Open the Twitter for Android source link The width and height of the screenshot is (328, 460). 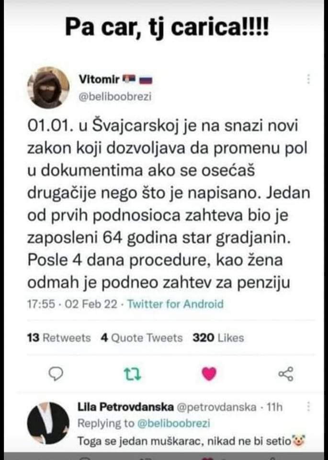(175, 304)
